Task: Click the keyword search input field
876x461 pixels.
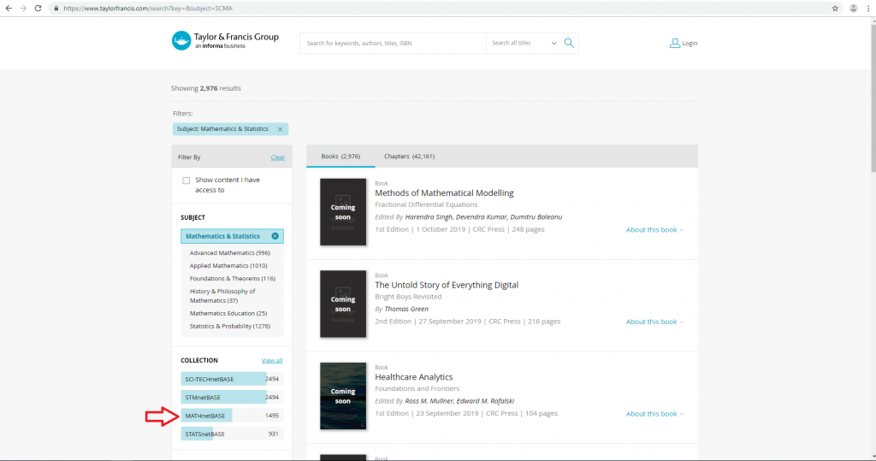Action: click(393, 43)
